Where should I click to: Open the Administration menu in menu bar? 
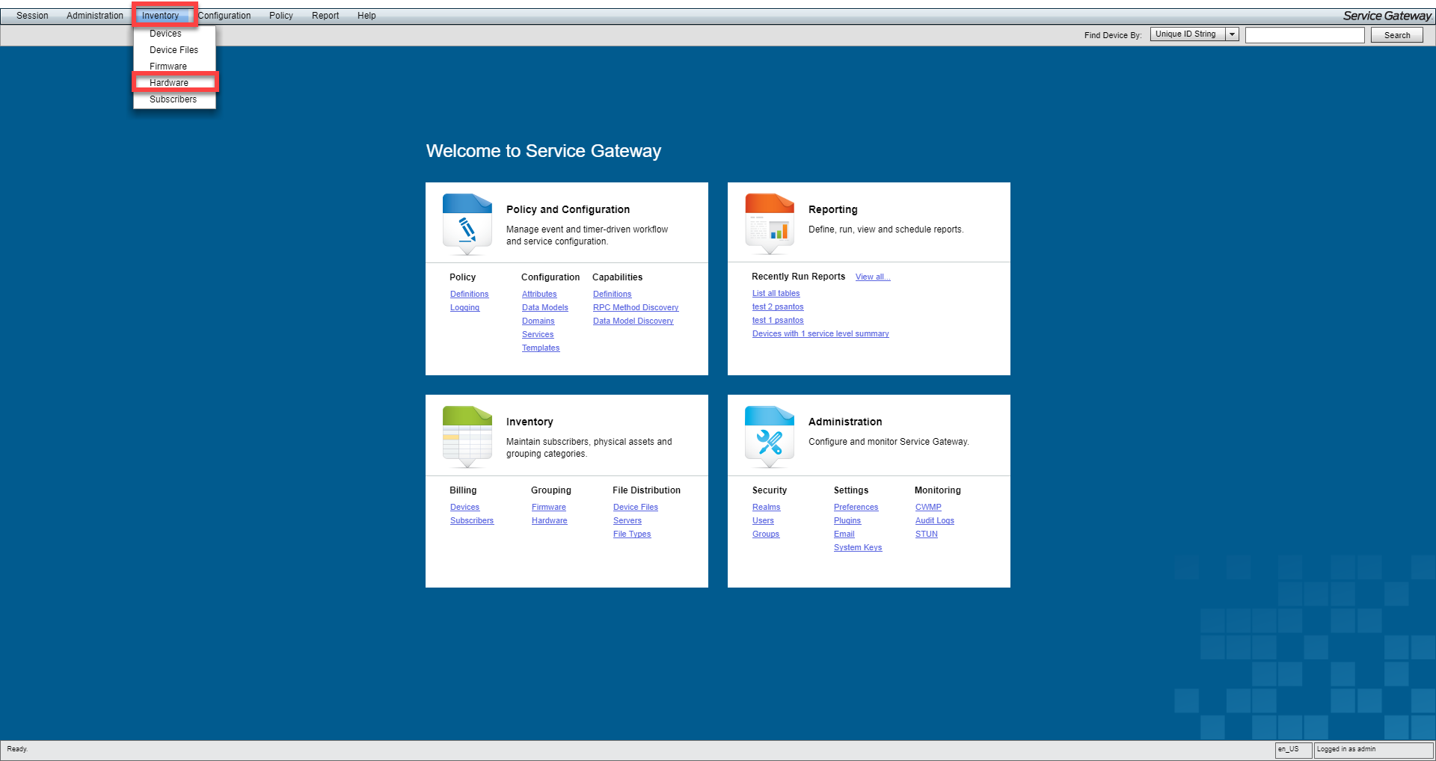(95, 16)
